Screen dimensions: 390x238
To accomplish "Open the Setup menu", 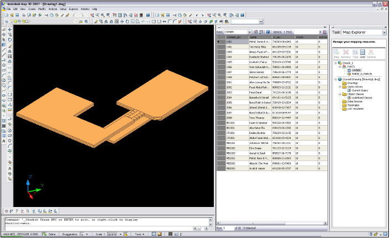I will click(x=63, y=9).
